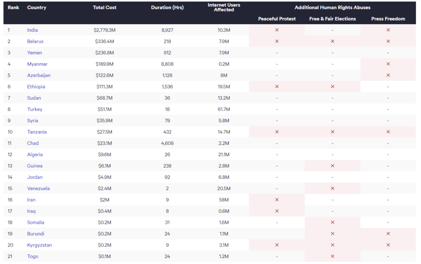The width and height of the screenshot is (421, 264).
Task: Click the Duration (Hrs) column header
Action: [167, 7]
